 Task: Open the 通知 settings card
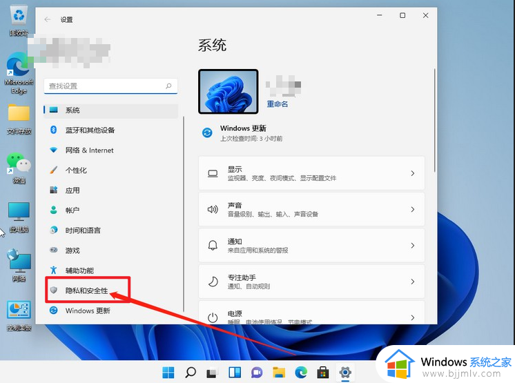tap(312, 246)
